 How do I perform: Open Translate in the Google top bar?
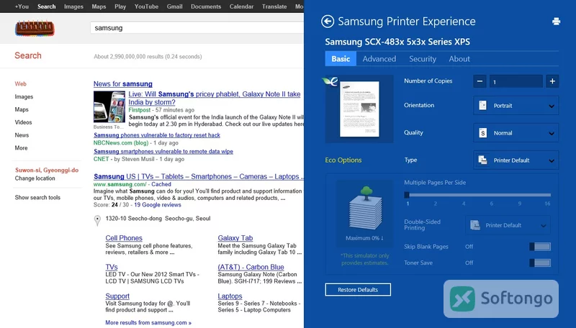pyautogui.click(x=274, y=6)
